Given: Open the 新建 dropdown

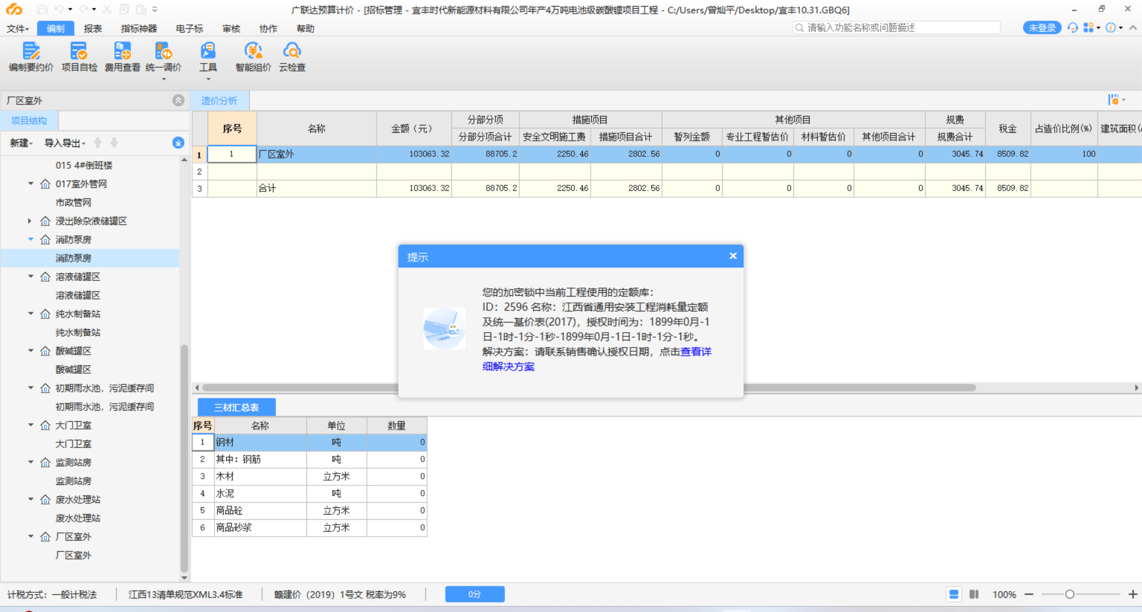Looking at the screenshot, I should [21, 143].
